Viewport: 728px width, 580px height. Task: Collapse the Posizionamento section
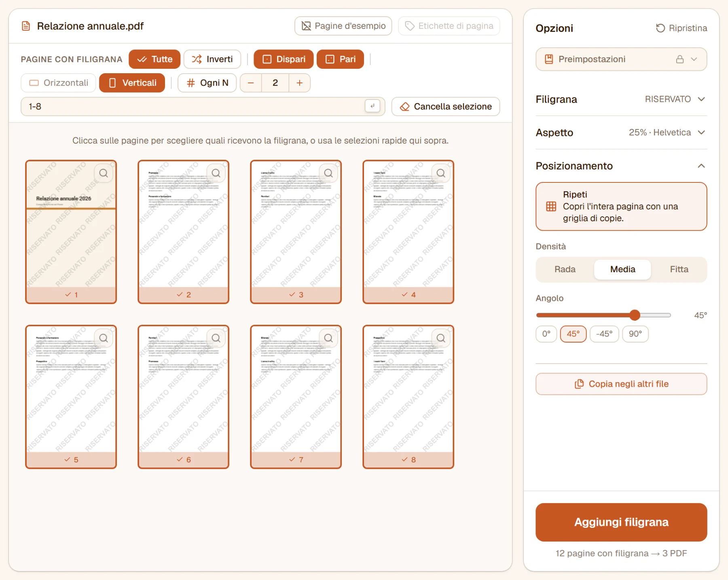pyautogui.click(x=621, y=166)
